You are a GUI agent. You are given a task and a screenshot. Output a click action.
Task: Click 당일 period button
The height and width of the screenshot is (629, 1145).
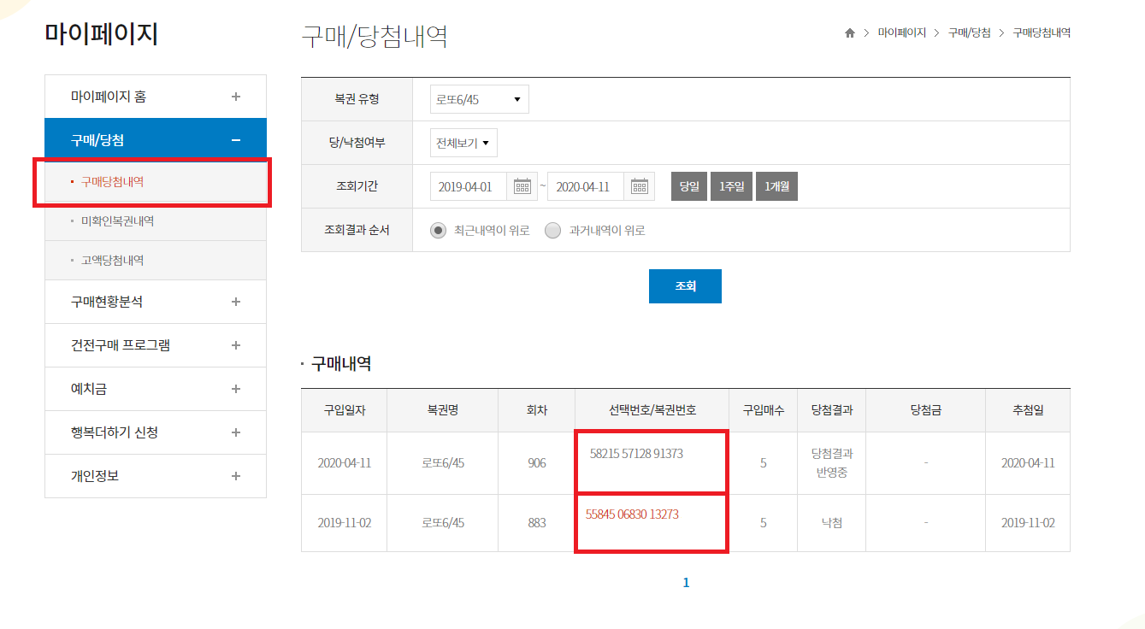689,186
